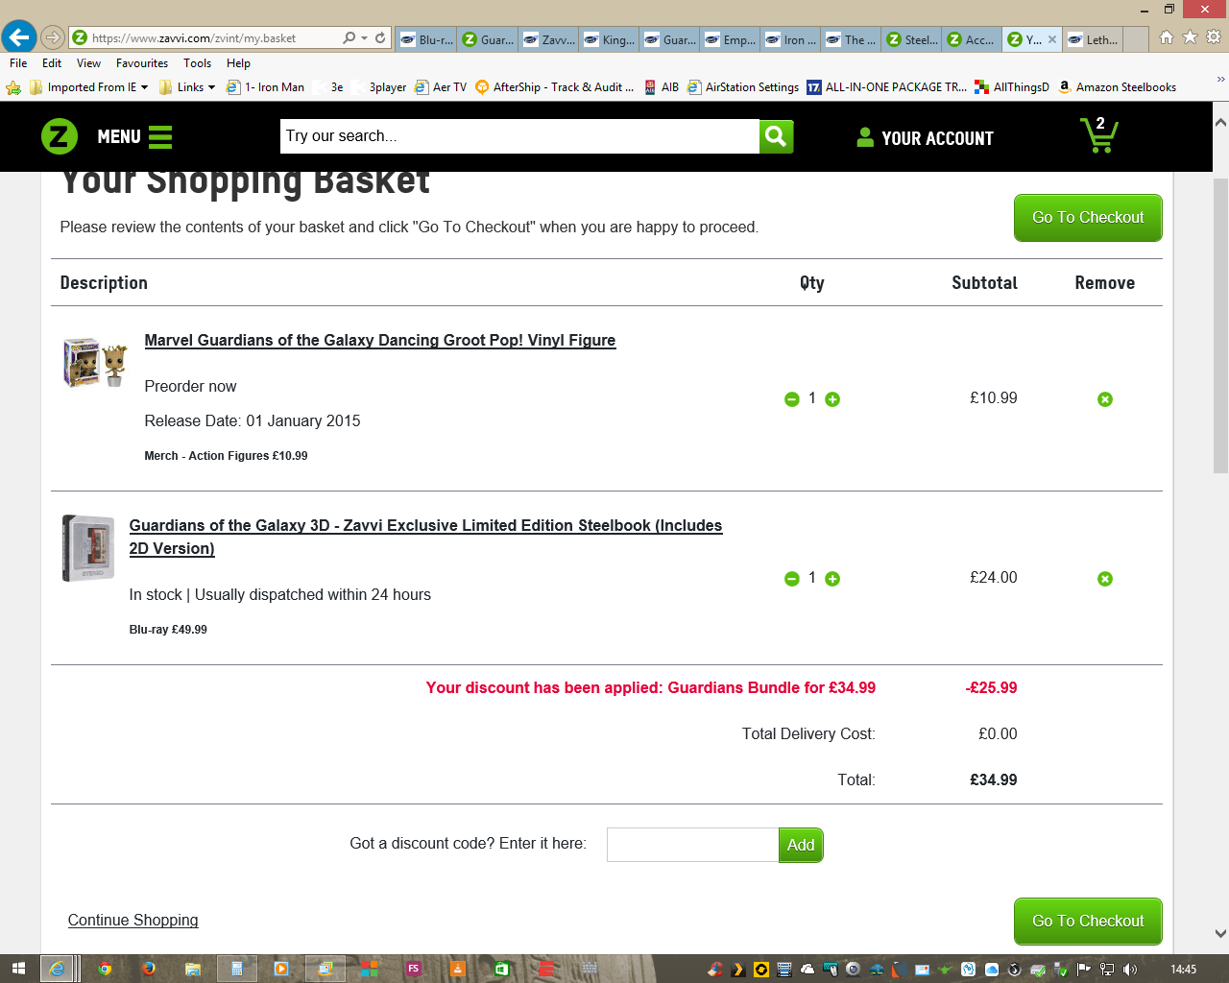Screen dimensions: 1229x983
Task: Switch to the Leth... browser tab
Action: [1093, 39]
